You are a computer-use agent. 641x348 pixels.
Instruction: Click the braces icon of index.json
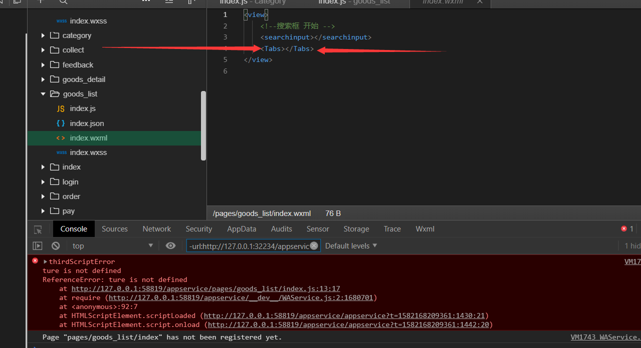[61, 123]
